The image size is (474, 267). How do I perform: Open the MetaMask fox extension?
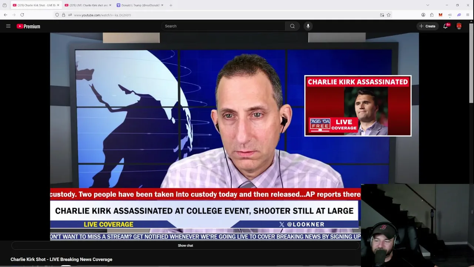[440, 15]
